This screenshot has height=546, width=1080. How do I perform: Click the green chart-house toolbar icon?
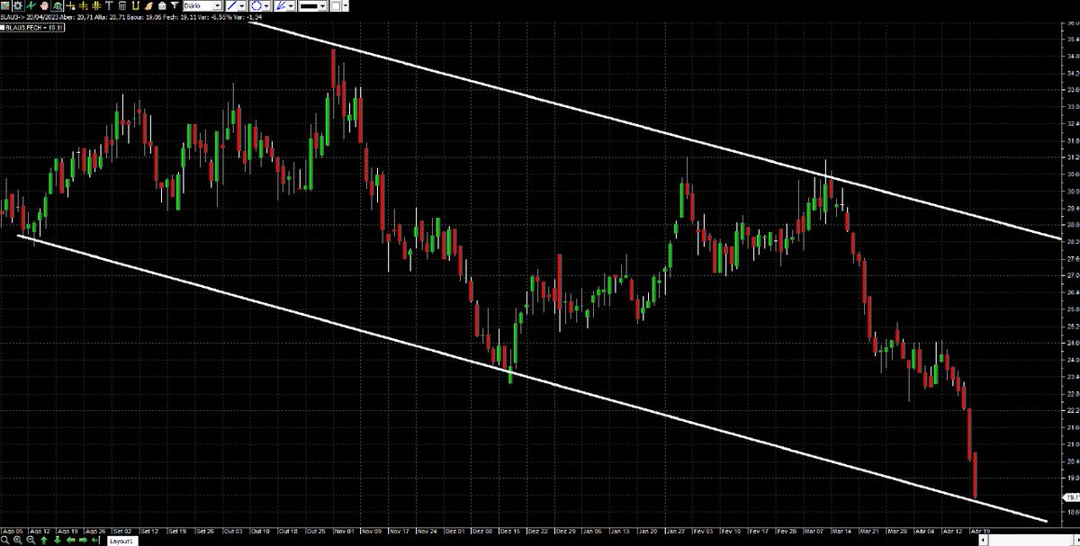58,5
